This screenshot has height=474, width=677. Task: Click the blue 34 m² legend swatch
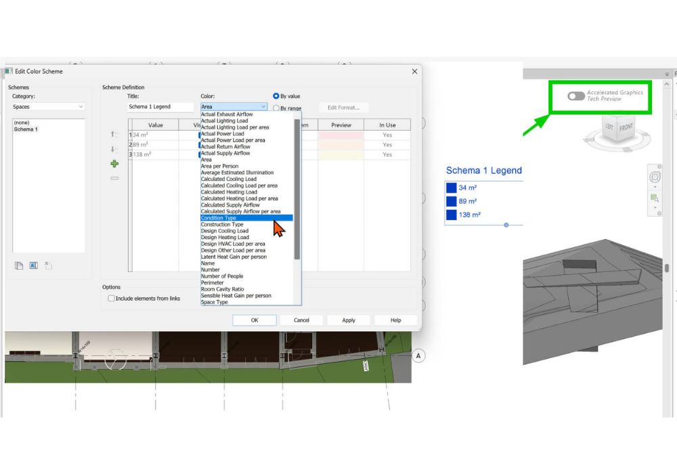pos(451,188)
